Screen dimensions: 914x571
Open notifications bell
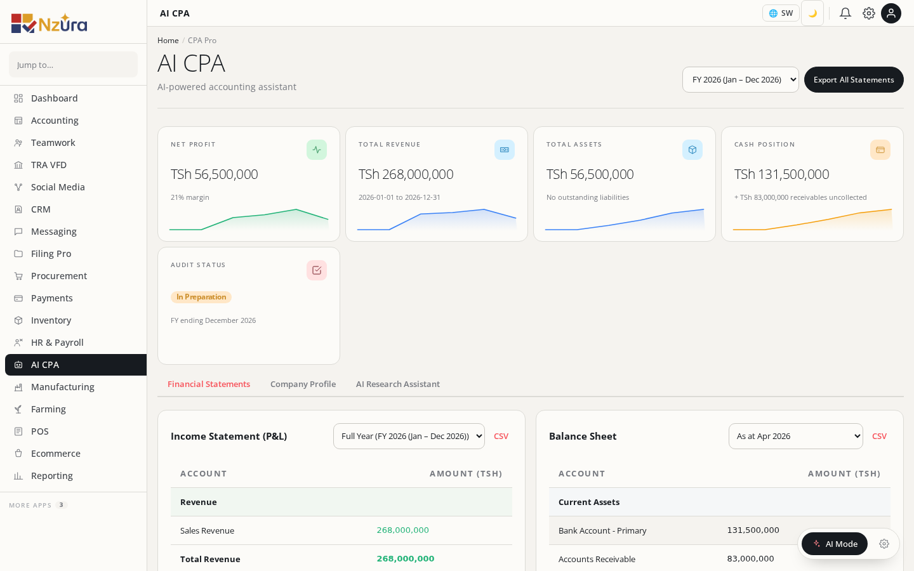pos(845,13)
